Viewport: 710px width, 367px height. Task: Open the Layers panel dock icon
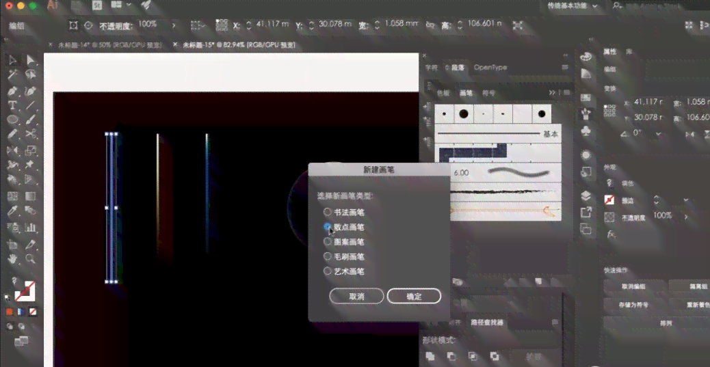tap(586, 195)
